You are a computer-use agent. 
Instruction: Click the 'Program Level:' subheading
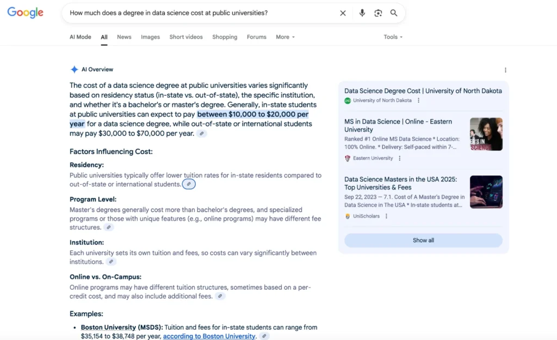93,199
